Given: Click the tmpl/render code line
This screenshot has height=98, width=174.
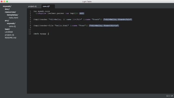Looking at the screenshot, I should click(68, 19).
